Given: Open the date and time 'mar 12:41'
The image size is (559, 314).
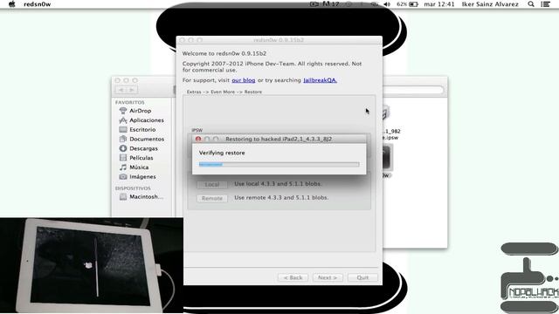Looking at the screenshot, I should [439, 4].
